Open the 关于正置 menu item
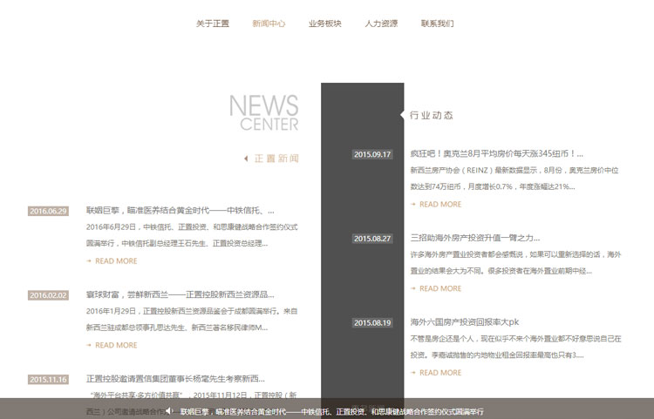The width and height of the screenshot is (654, 419). (x=213, y=24)
